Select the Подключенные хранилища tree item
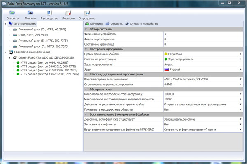This screenshot has height=164, width=247. point(32,52)
